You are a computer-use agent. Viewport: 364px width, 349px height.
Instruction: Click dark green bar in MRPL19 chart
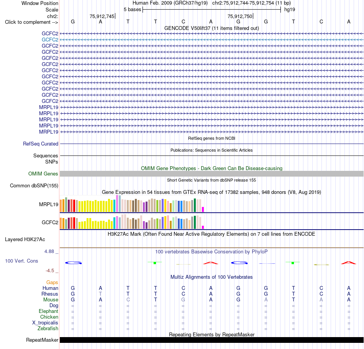(x=195, y=205)
